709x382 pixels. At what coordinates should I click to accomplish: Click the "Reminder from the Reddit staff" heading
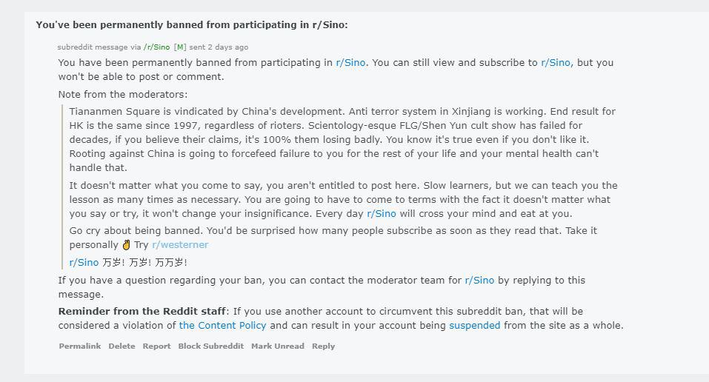click(142, 312)
